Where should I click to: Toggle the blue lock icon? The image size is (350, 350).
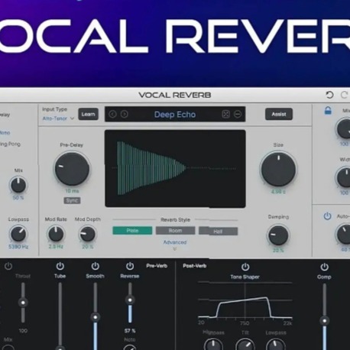(328, 111)
